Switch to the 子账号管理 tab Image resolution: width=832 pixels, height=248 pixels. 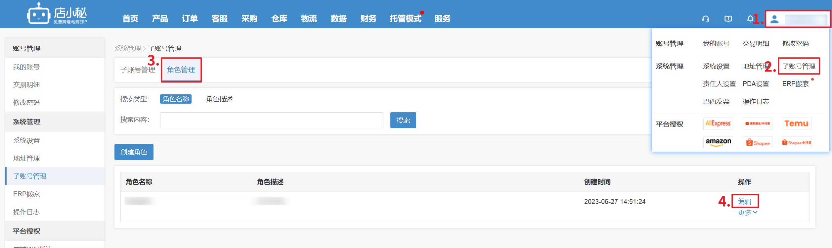(x=138, y=70)
